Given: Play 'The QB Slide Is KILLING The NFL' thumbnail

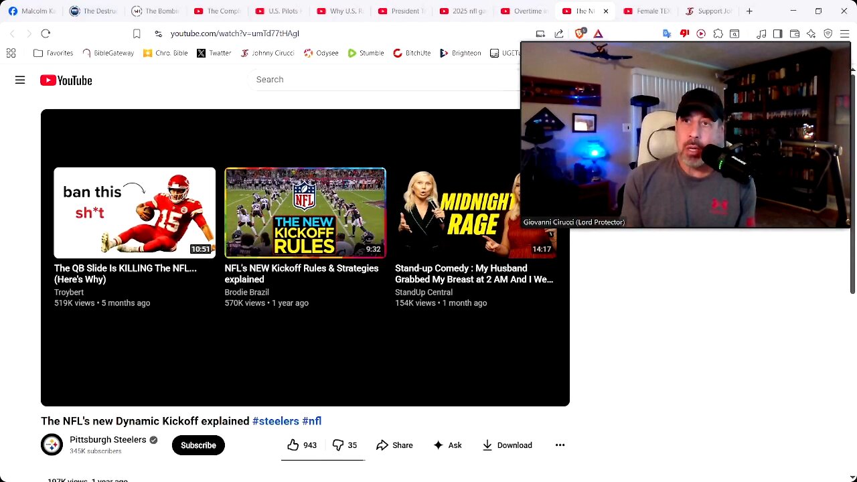Looking at the screenshot, I should (135, 213).
